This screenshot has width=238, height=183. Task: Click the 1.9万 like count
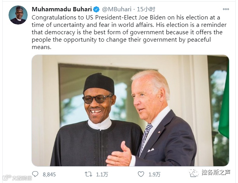tap(154, 174)
